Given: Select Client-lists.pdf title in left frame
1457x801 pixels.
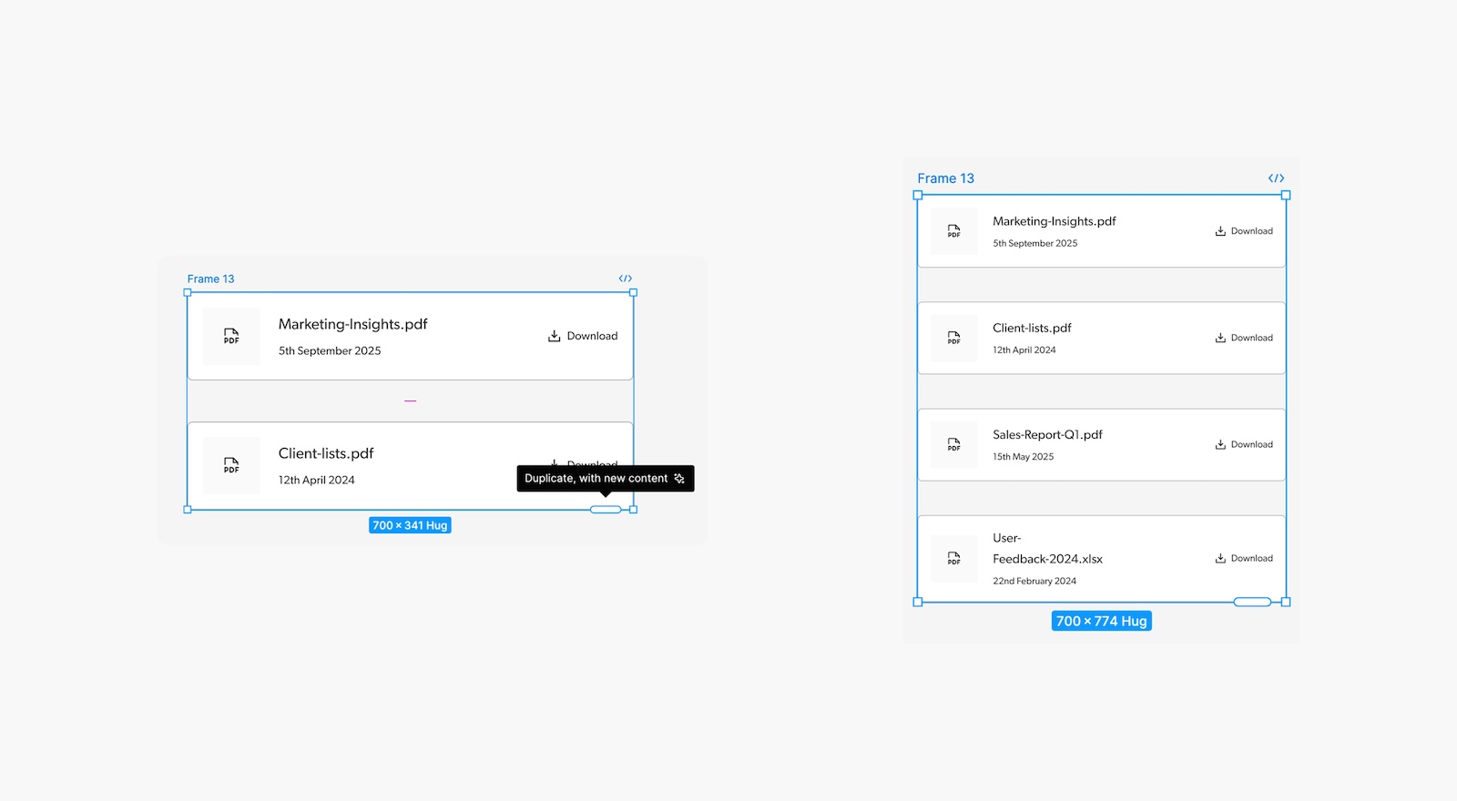Looking at the screenshot, I should point(326,453).
